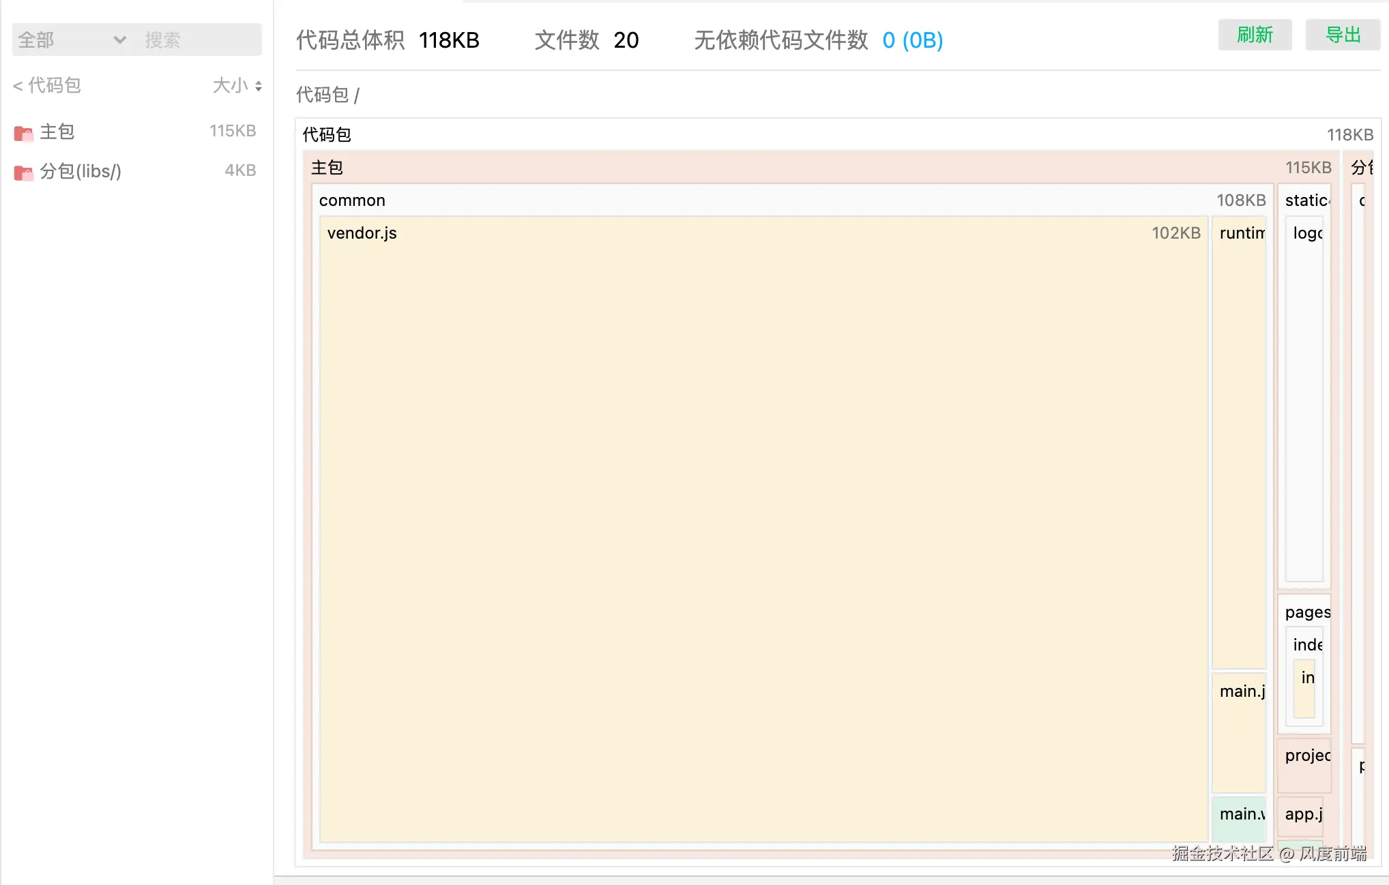Select the project config treemap block
This screenshot has height=885, width=1389.
1304,765
